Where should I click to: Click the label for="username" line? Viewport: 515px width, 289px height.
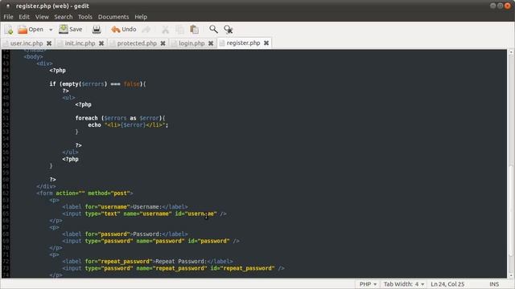point(125,207)
